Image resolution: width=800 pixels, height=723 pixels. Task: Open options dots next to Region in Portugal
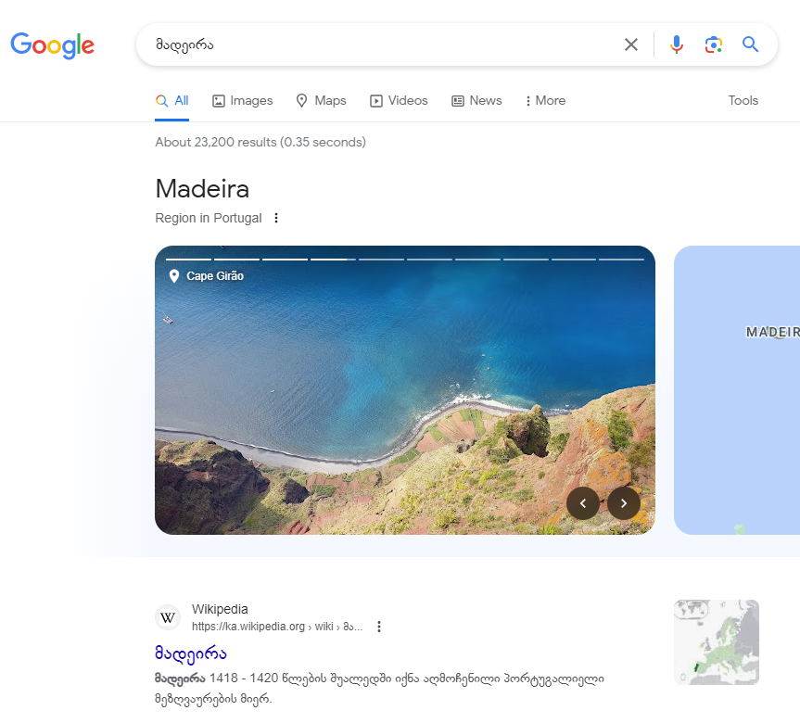click(276, 218)
